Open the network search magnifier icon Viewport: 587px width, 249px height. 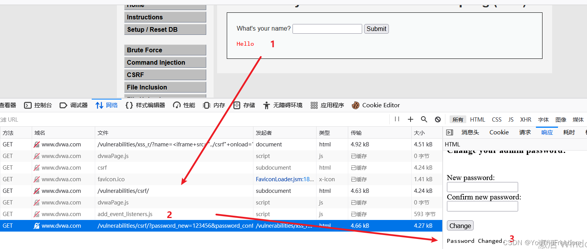point(424,119)
